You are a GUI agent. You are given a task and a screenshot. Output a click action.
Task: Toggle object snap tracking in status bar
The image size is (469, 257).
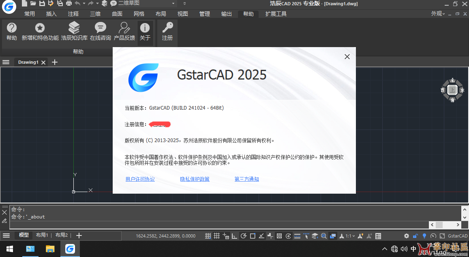(x=261, y=236)
